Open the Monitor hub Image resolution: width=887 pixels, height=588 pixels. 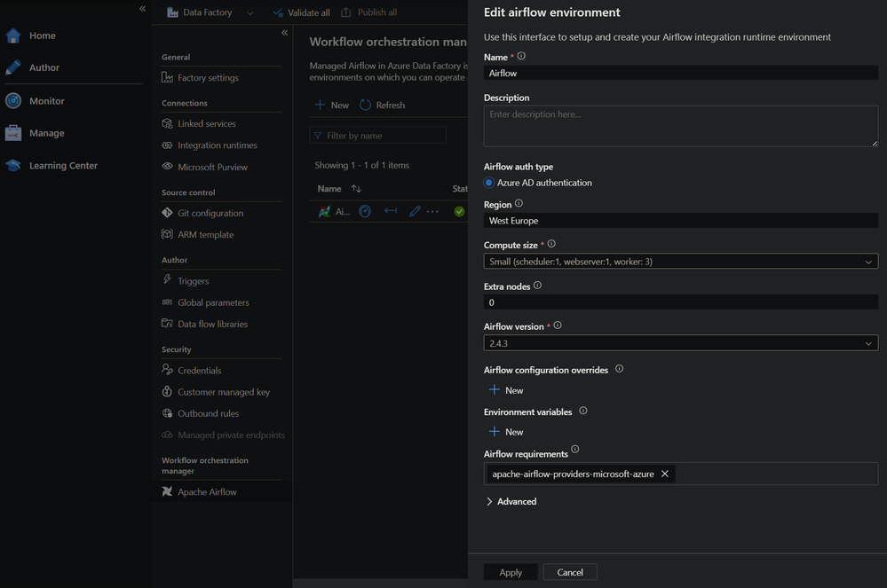tap(46, 101)
